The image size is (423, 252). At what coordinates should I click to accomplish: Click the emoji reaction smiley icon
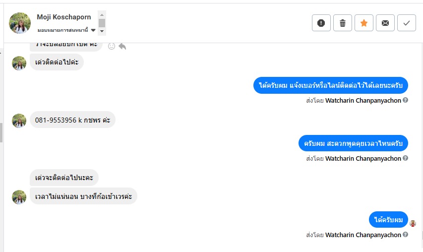pos(112,46)
